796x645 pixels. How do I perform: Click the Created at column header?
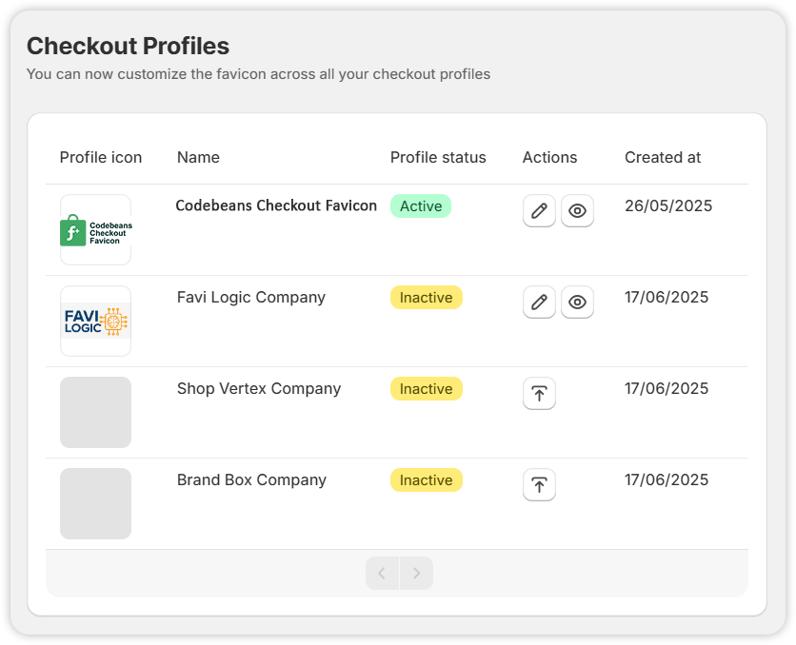(663, 158)
